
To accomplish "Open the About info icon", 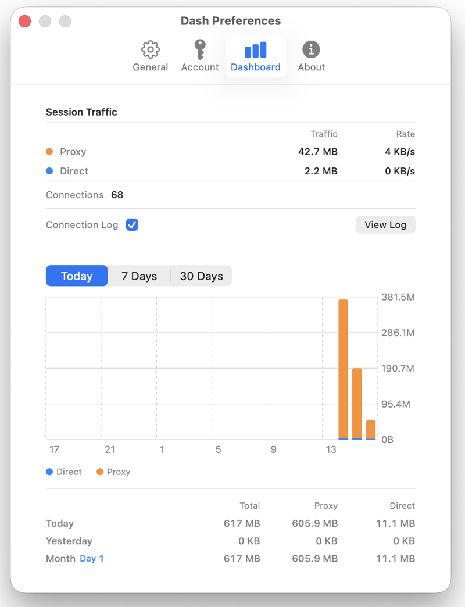I will coord(311,49).
